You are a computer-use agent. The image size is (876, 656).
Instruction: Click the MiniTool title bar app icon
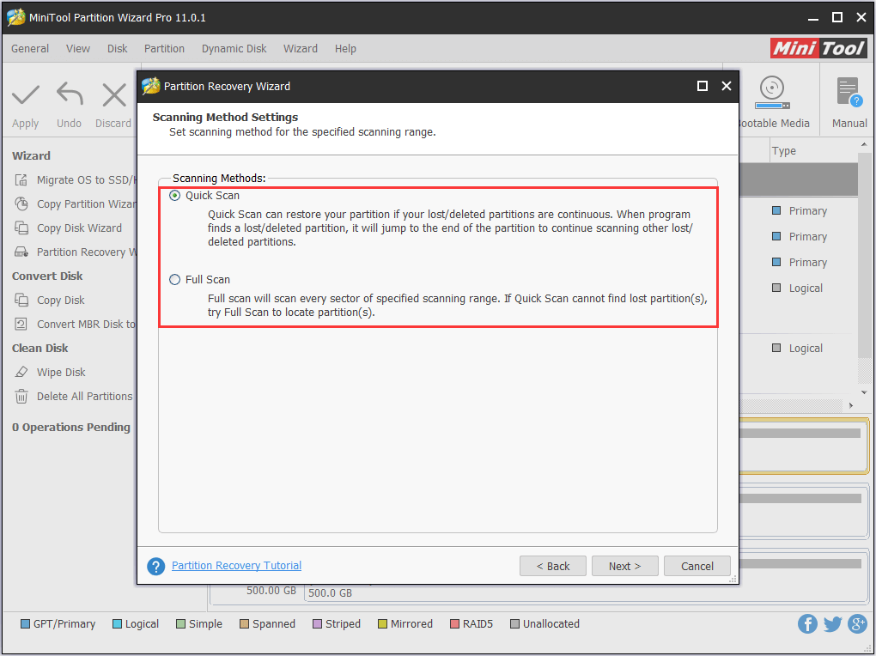15,17
